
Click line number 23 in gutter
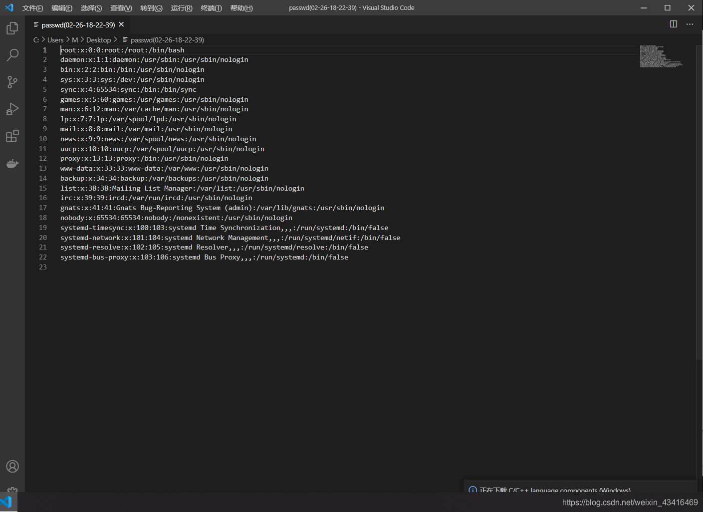click(x=43, y=267)
